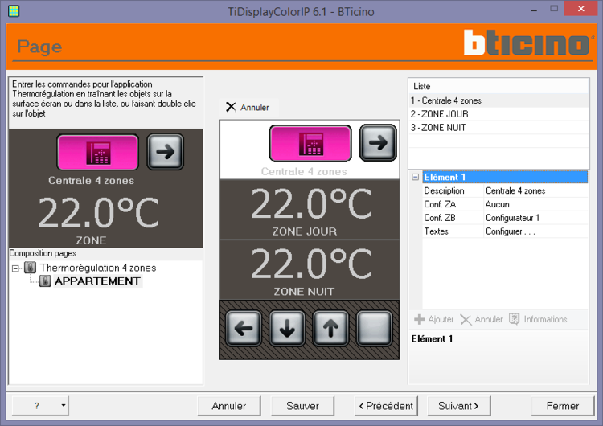Click the Annuler X icon below properties
This screenshot has height=426, width=603.
click(x=466, y=320)
